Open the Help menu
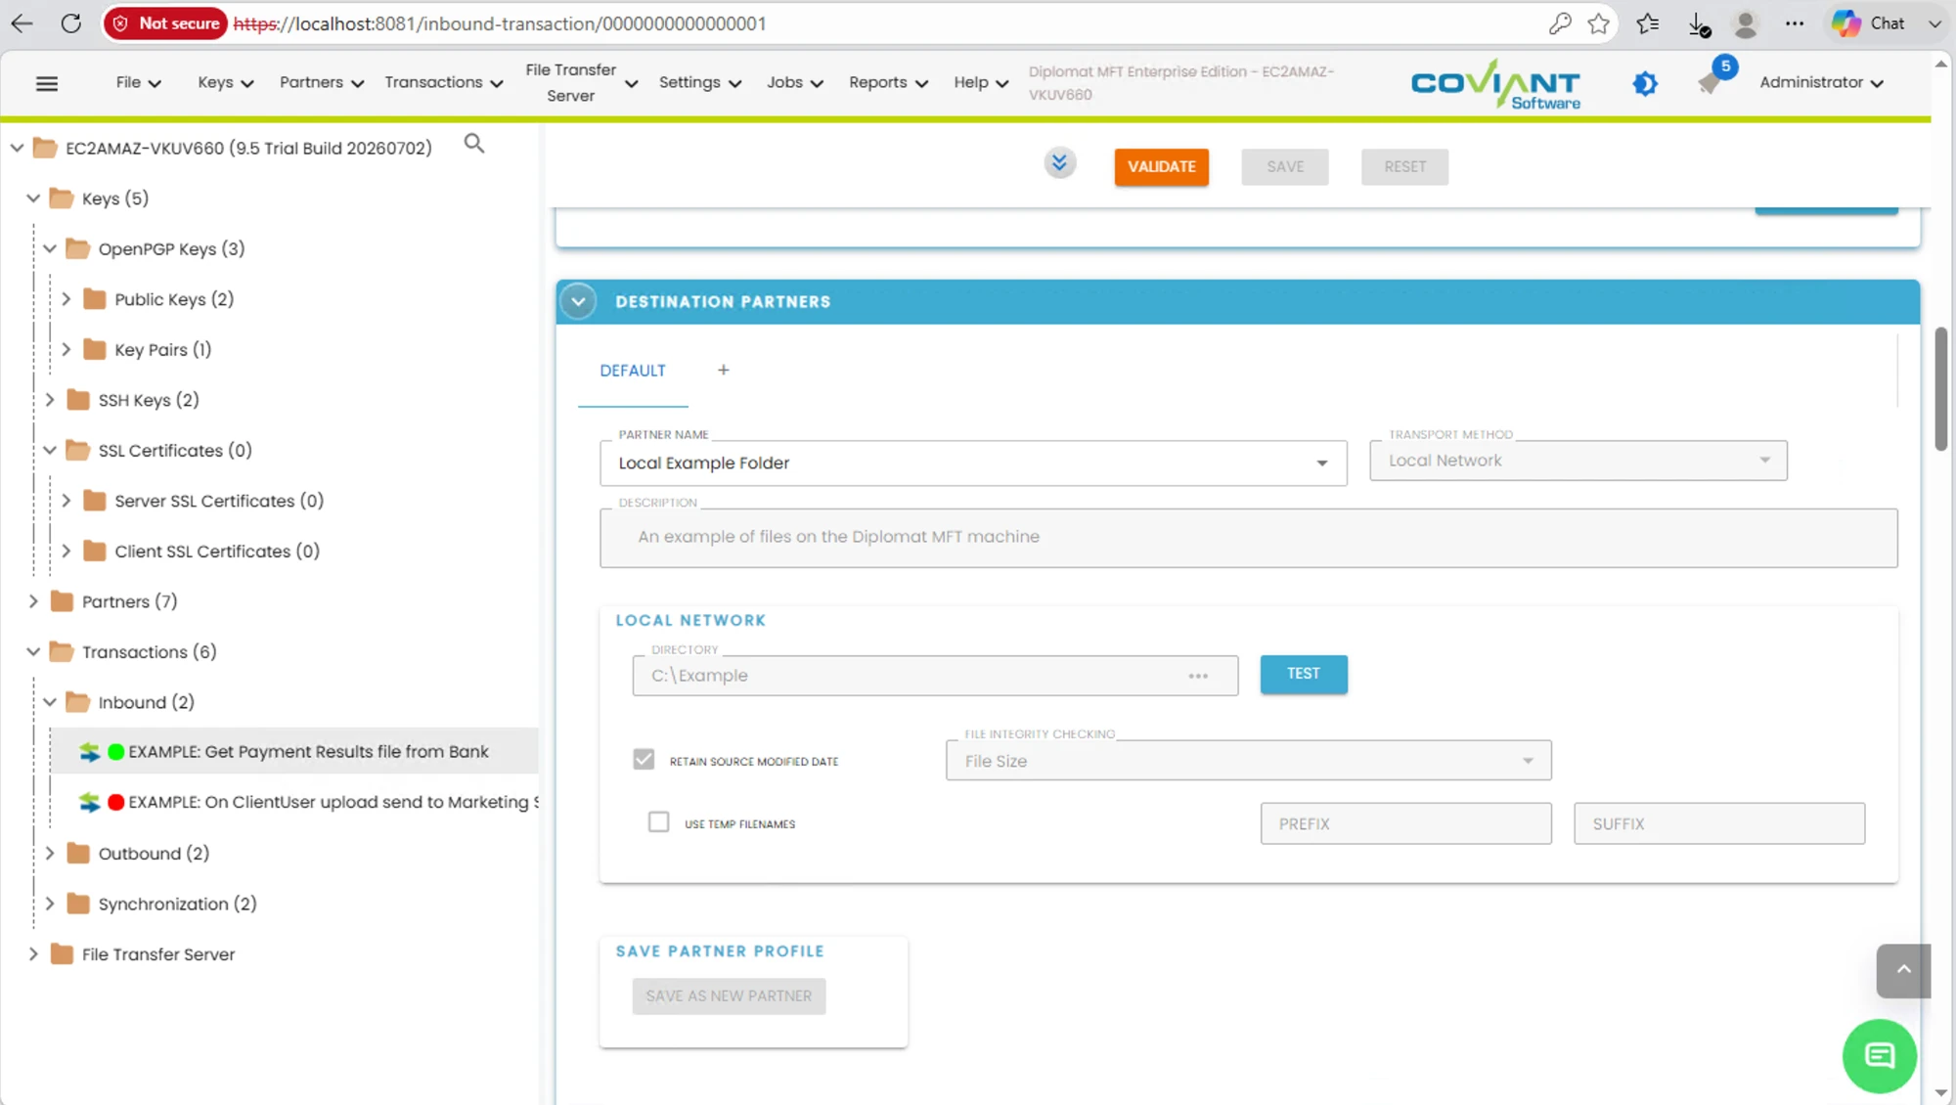The height and width of the screenshot is (1105, 1956). (x=980, y=83)
